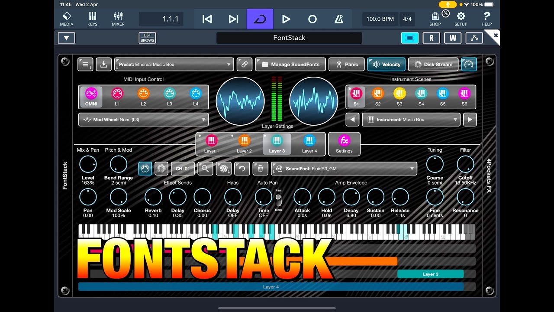Screen dimensions: 554x312
Task: Click the 4/4 time signature field
Action: click(x=407, y=19)
